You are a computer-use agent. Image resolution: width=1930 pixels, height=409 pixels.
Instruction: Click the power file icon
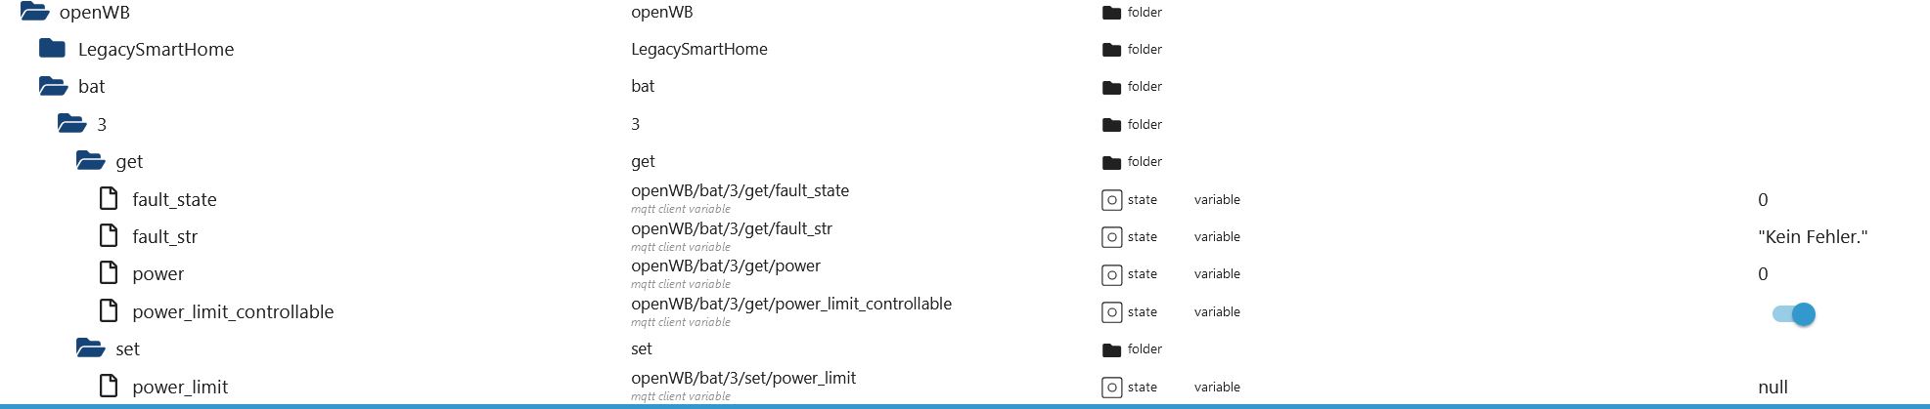[109, 273]
